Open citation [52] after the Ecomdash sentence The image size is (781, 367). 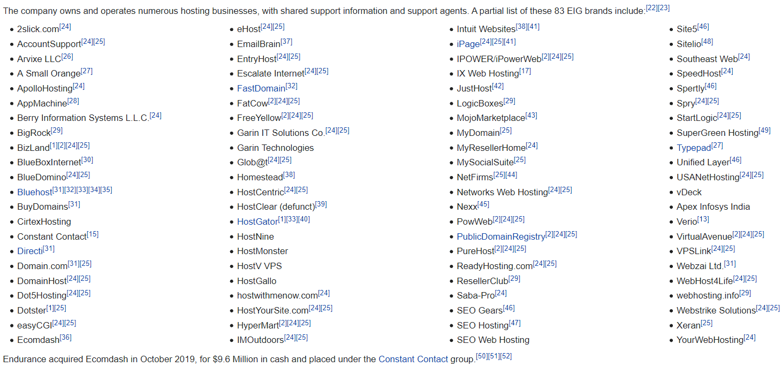[506, 356]
